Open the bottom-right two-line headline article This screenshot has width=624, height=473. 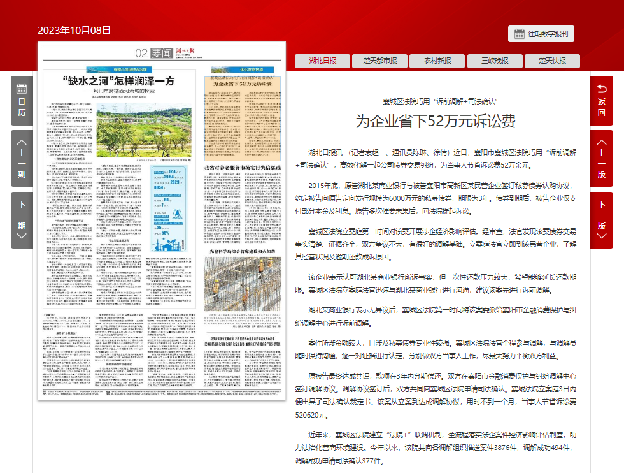(243, 341)
